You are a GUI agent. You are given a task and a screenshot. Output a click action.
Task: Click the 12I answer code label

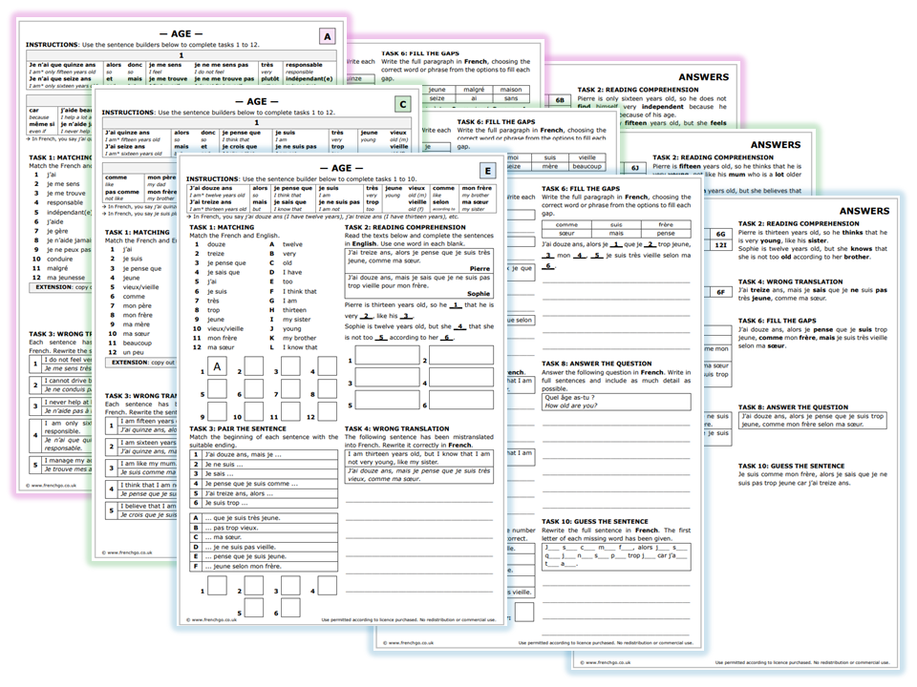pos(721,246)
